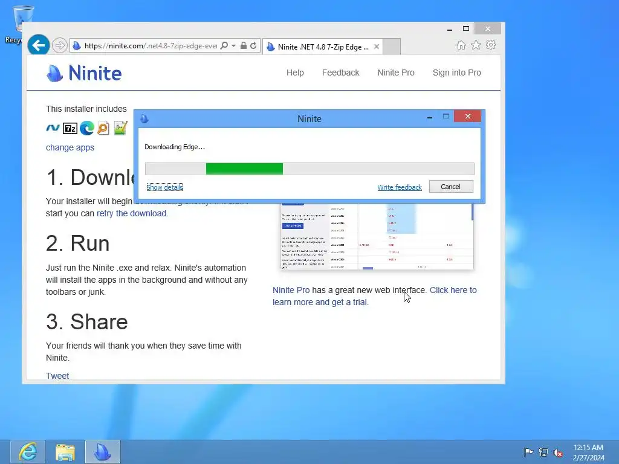The width and height of the screenshot is (619, 464).
Task: Click the 'Downloading Edge...' status text
Action: 175,147
